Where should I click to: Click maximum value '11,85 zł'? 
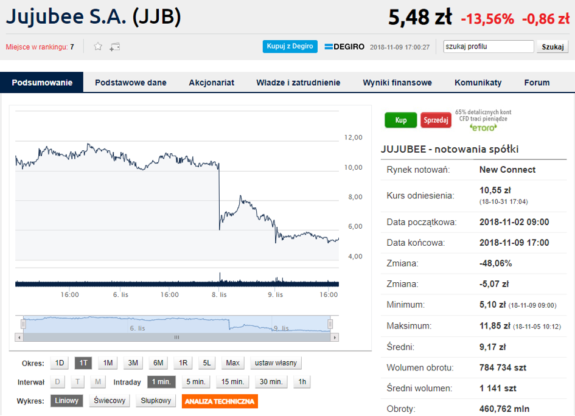point(495,326)
